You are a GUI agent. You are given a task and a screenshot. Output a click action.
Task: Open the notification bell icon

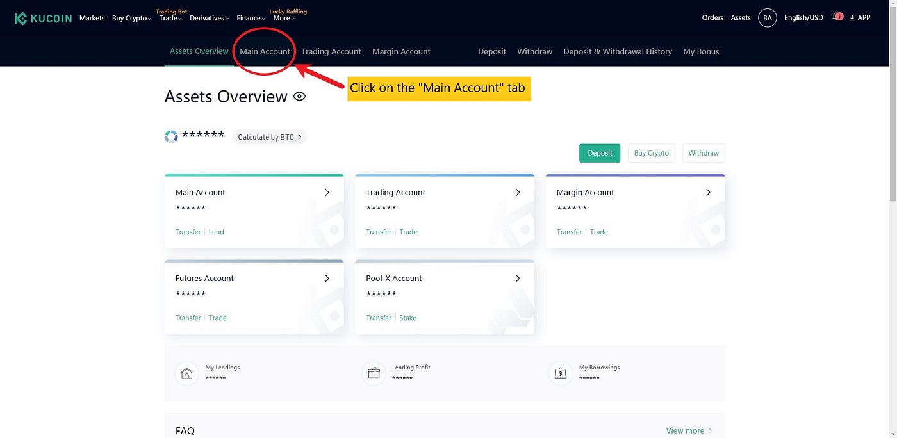pyautogui.click(x=837, y=17)
